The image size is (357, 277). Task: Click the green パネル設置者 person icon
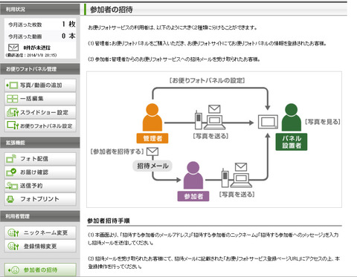[x=292, y=117]
